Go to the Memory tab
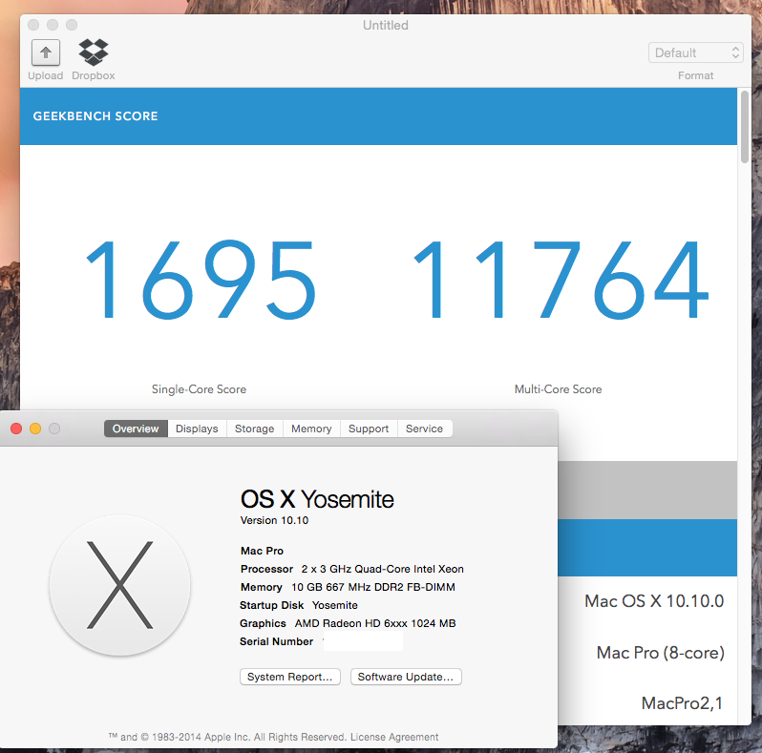The height and width of the screenshot is (753, 762). pyautogui.click(x=311, y=429)
